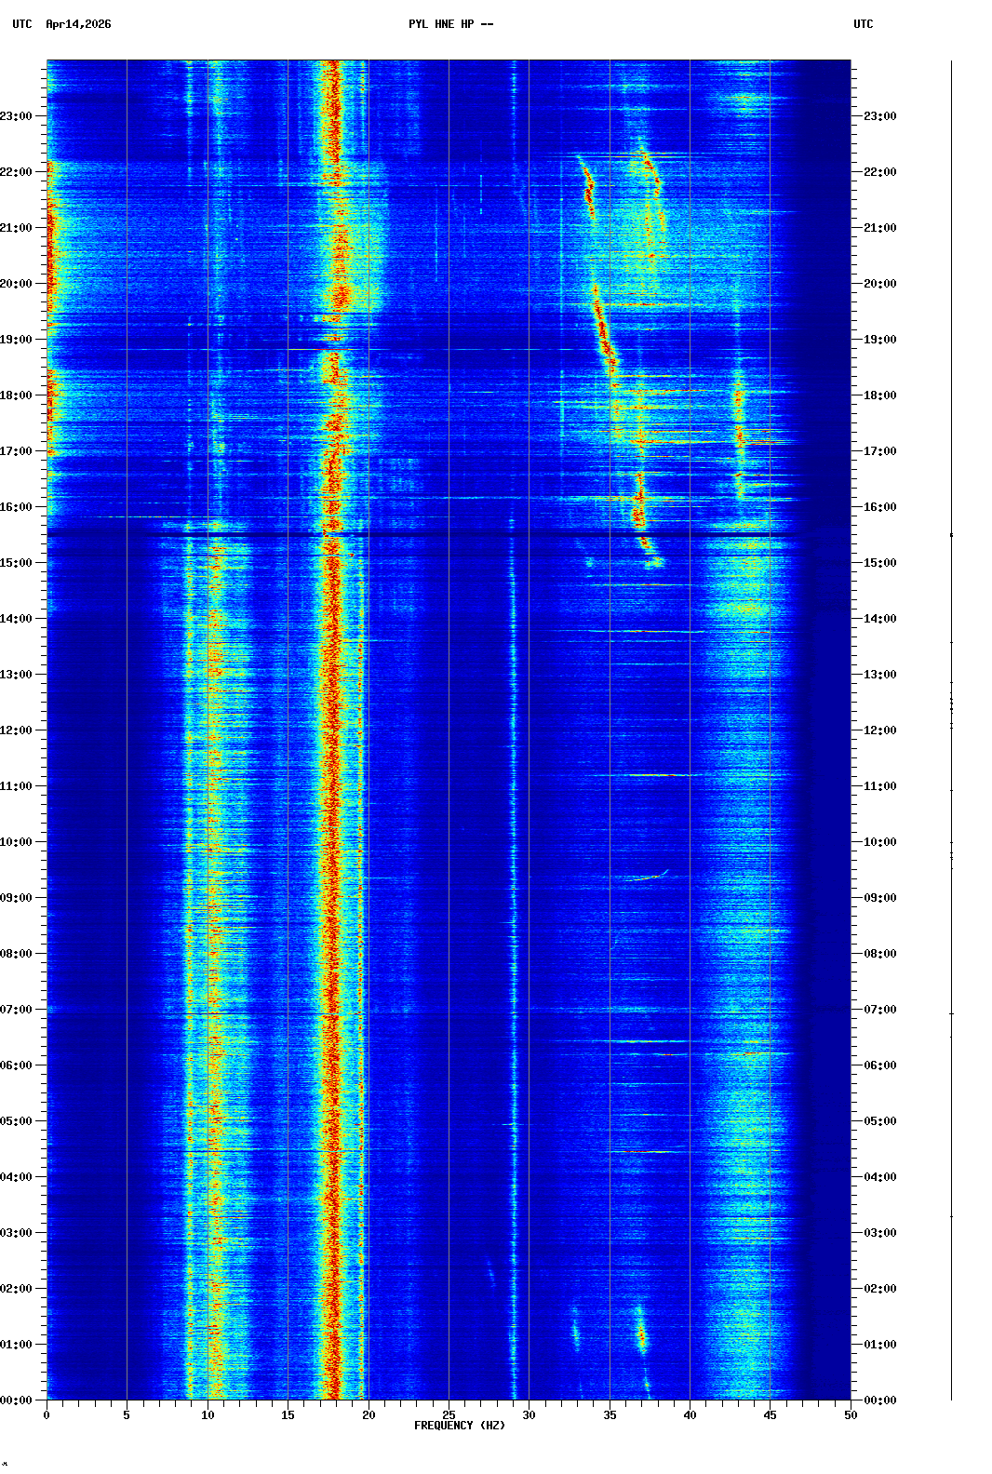Click the 19:00 label on left time axis
The width and height of the screenshot is (992, 1474).
[17, 340]
